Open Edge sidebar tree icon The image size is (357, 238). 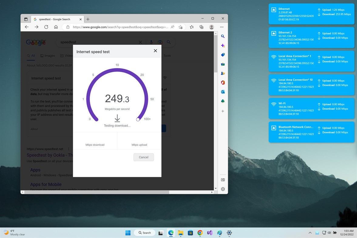click(223, 101)
